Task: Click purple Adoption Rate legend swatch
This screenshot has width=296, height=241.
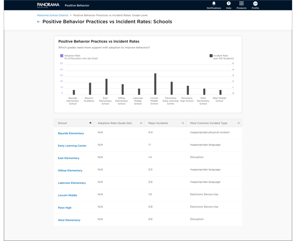Action: (x=62, y=56)
